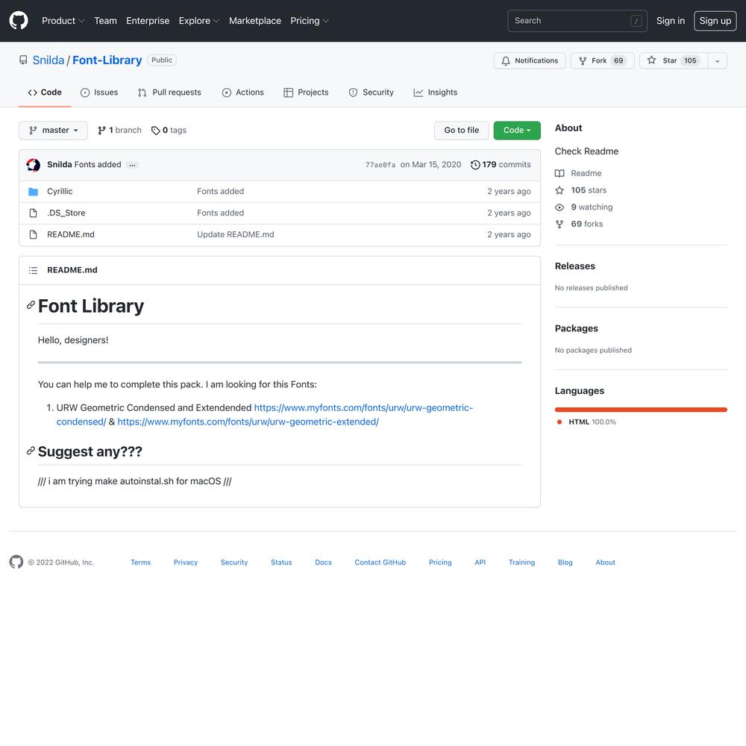Open the Actions tab
Image resolution: width=746 pixels, height=746 pixels.
242,93
